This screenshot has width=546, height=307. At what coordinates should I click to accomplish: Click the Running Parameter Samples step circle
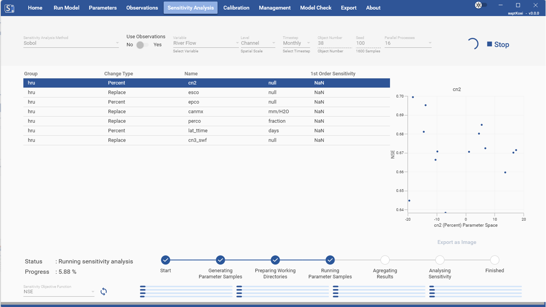pos(330,260)
